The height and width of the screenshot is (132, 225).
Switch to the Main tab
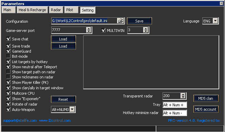pos(8,10)
